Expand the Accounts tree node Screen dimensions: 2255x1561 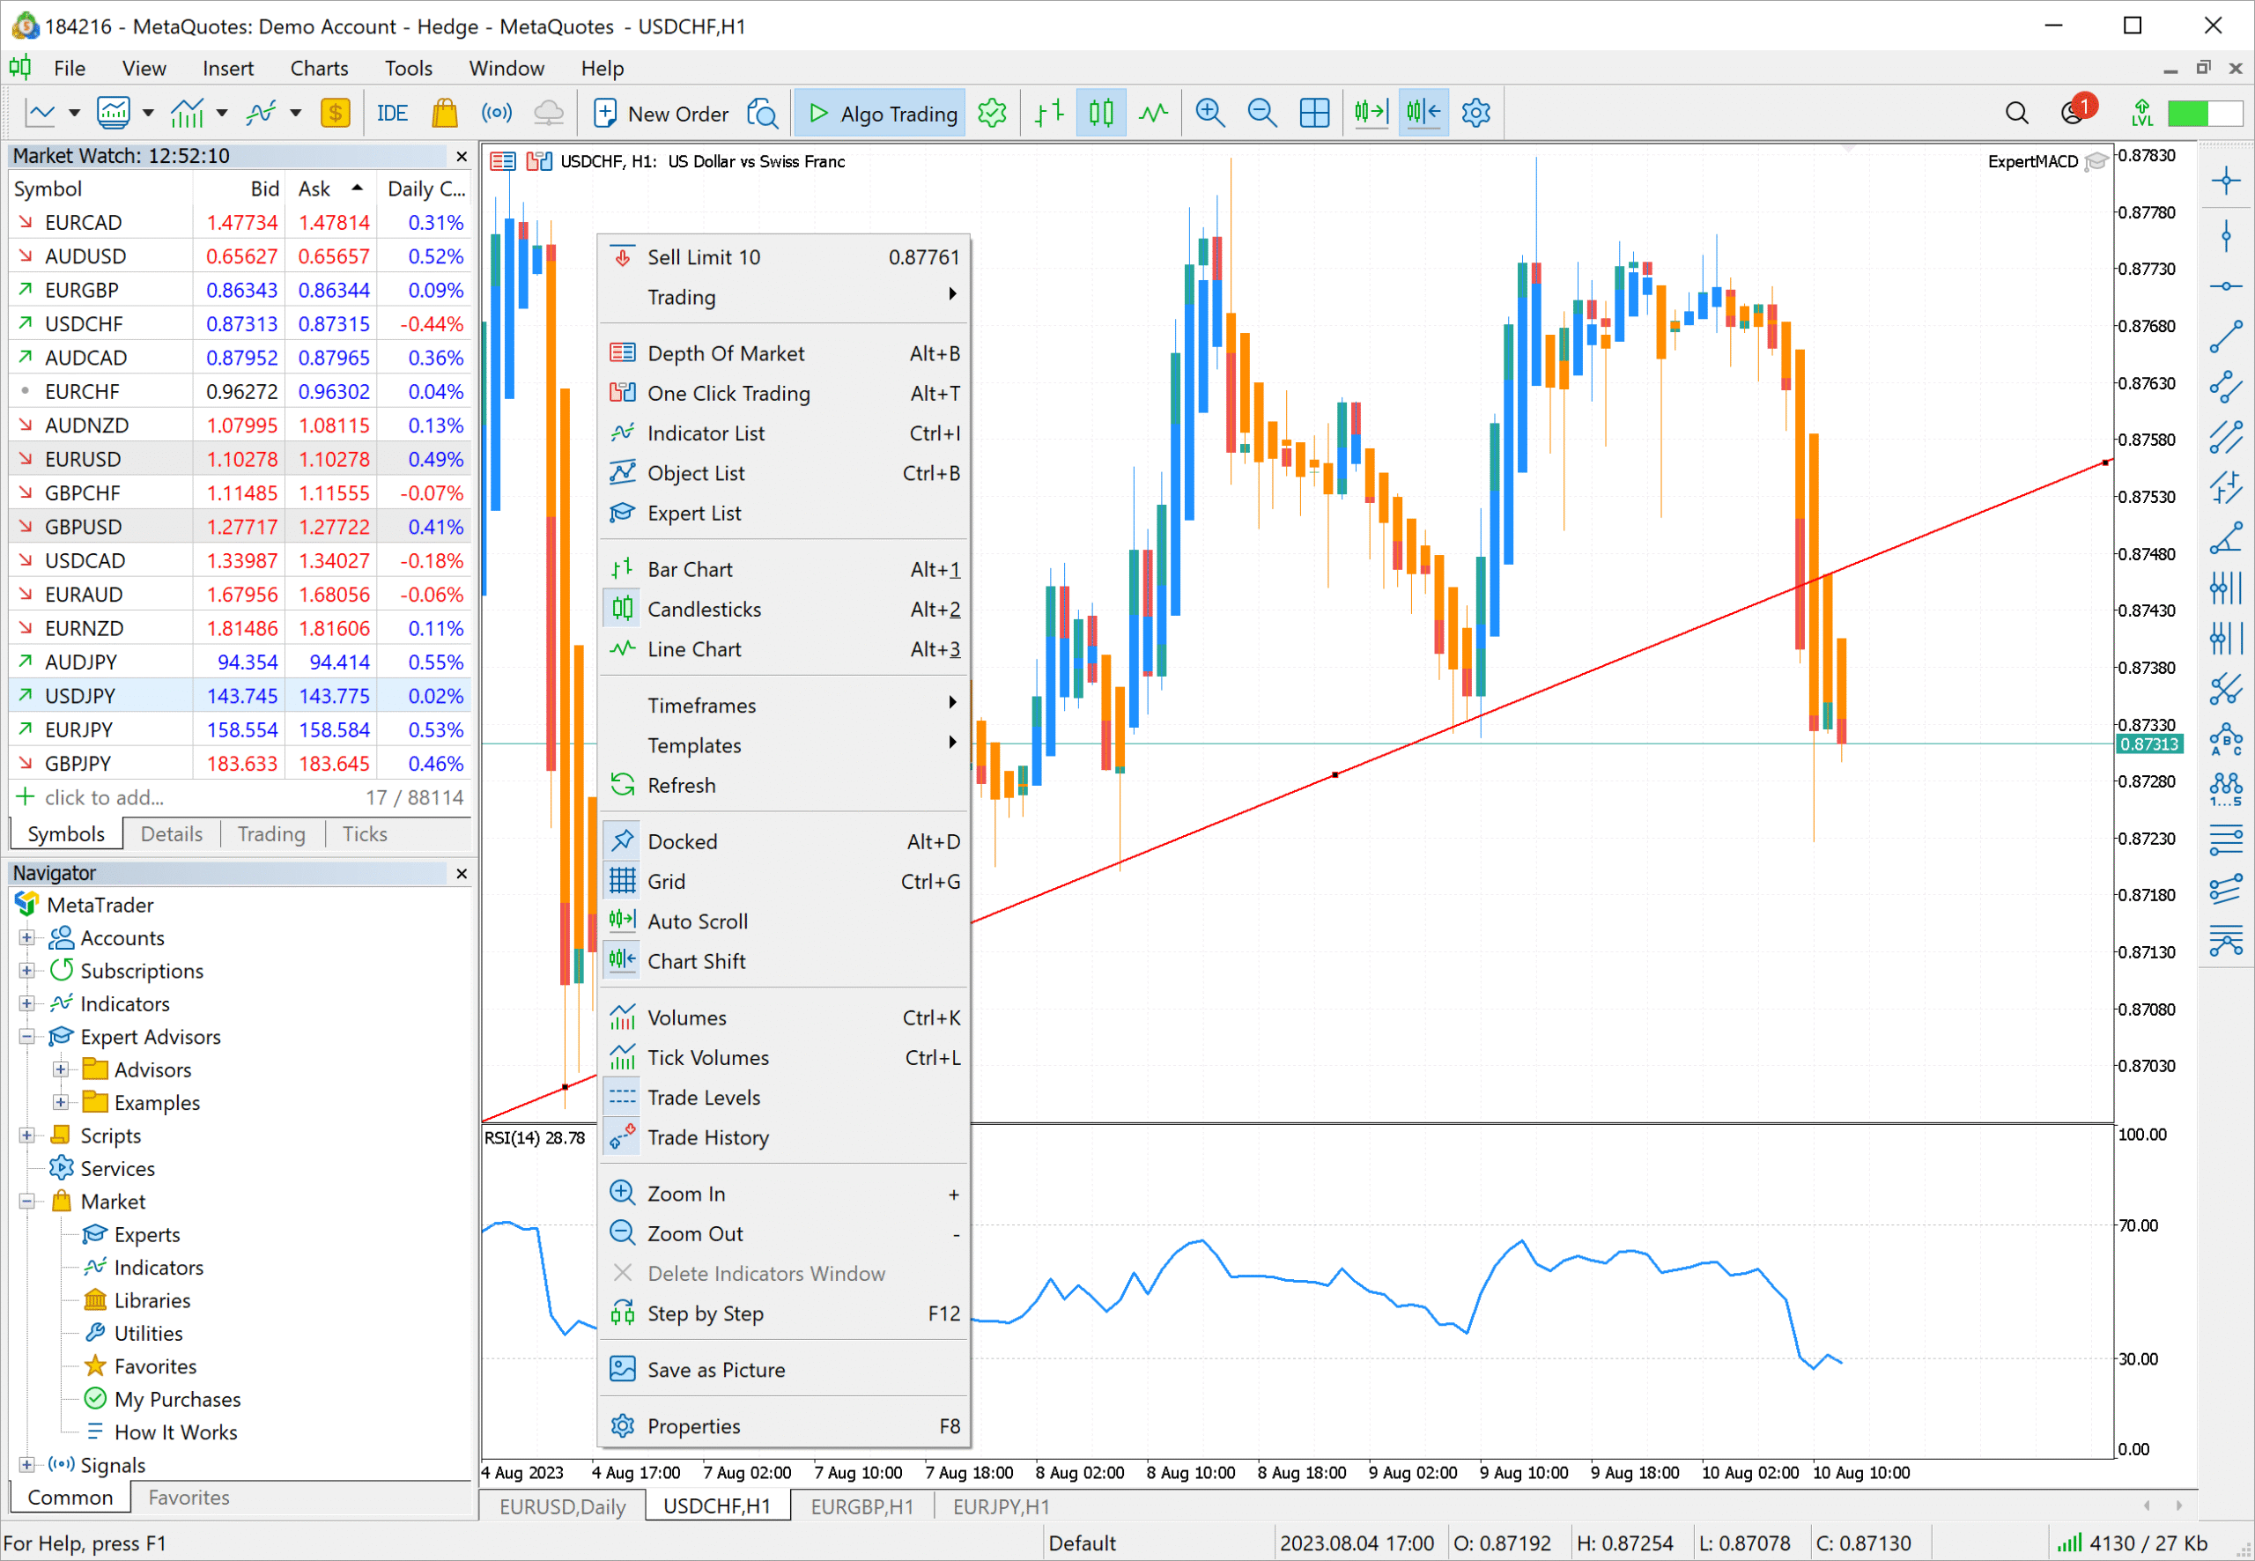27,938
